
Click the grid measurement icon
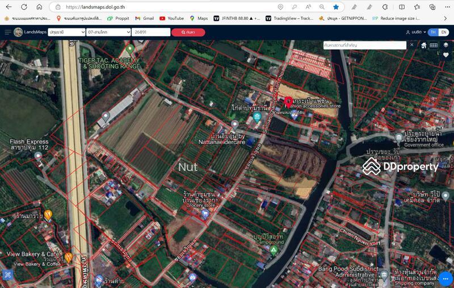pos(434,45)
